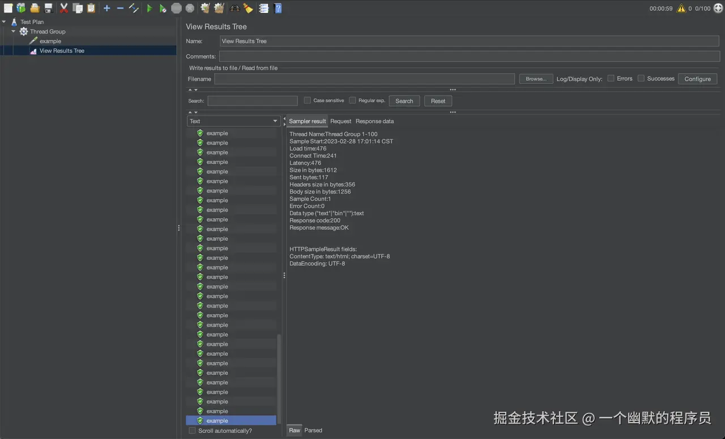Click the Reset button
The width and height of the screenshot is (725, 439).
(x=438, y=101)
